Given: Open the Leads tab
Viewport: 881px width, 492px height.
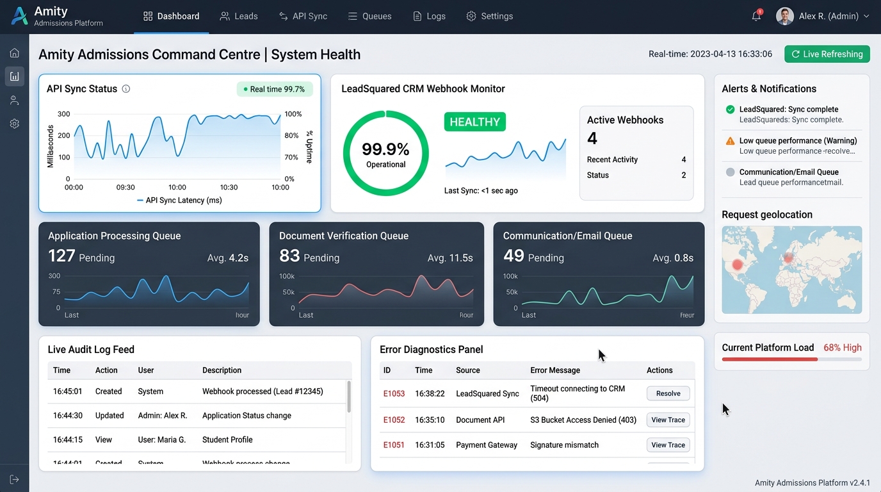Looking at the screenshot, I should 239,16.
